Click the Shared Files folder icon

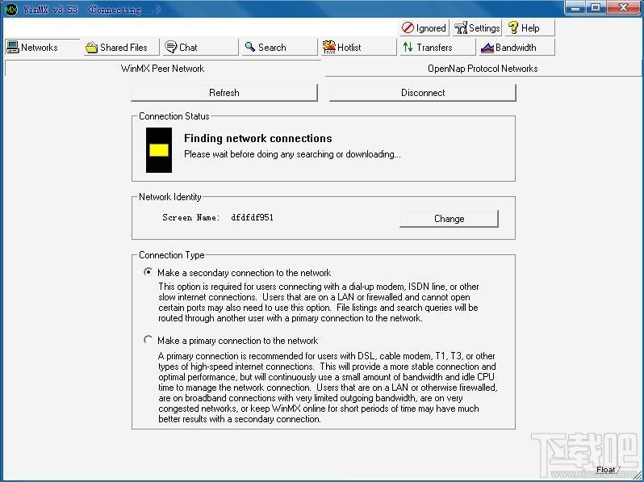(x=91, y=48)
